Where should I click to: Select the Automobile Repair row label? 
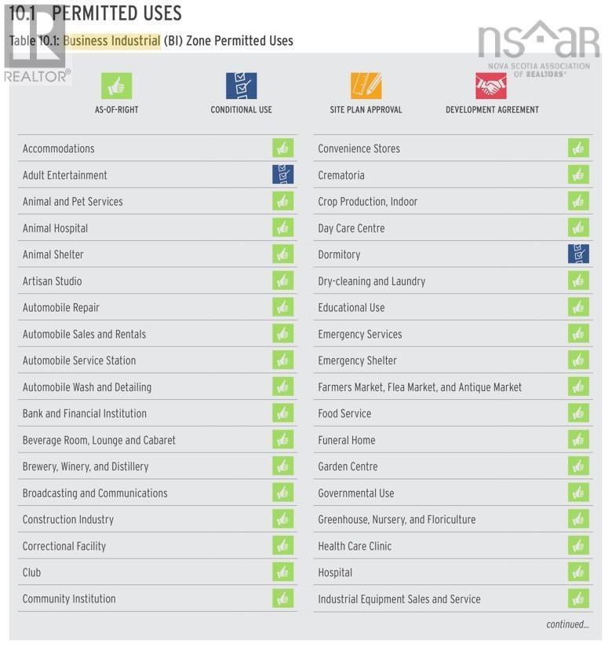point(61,308)
